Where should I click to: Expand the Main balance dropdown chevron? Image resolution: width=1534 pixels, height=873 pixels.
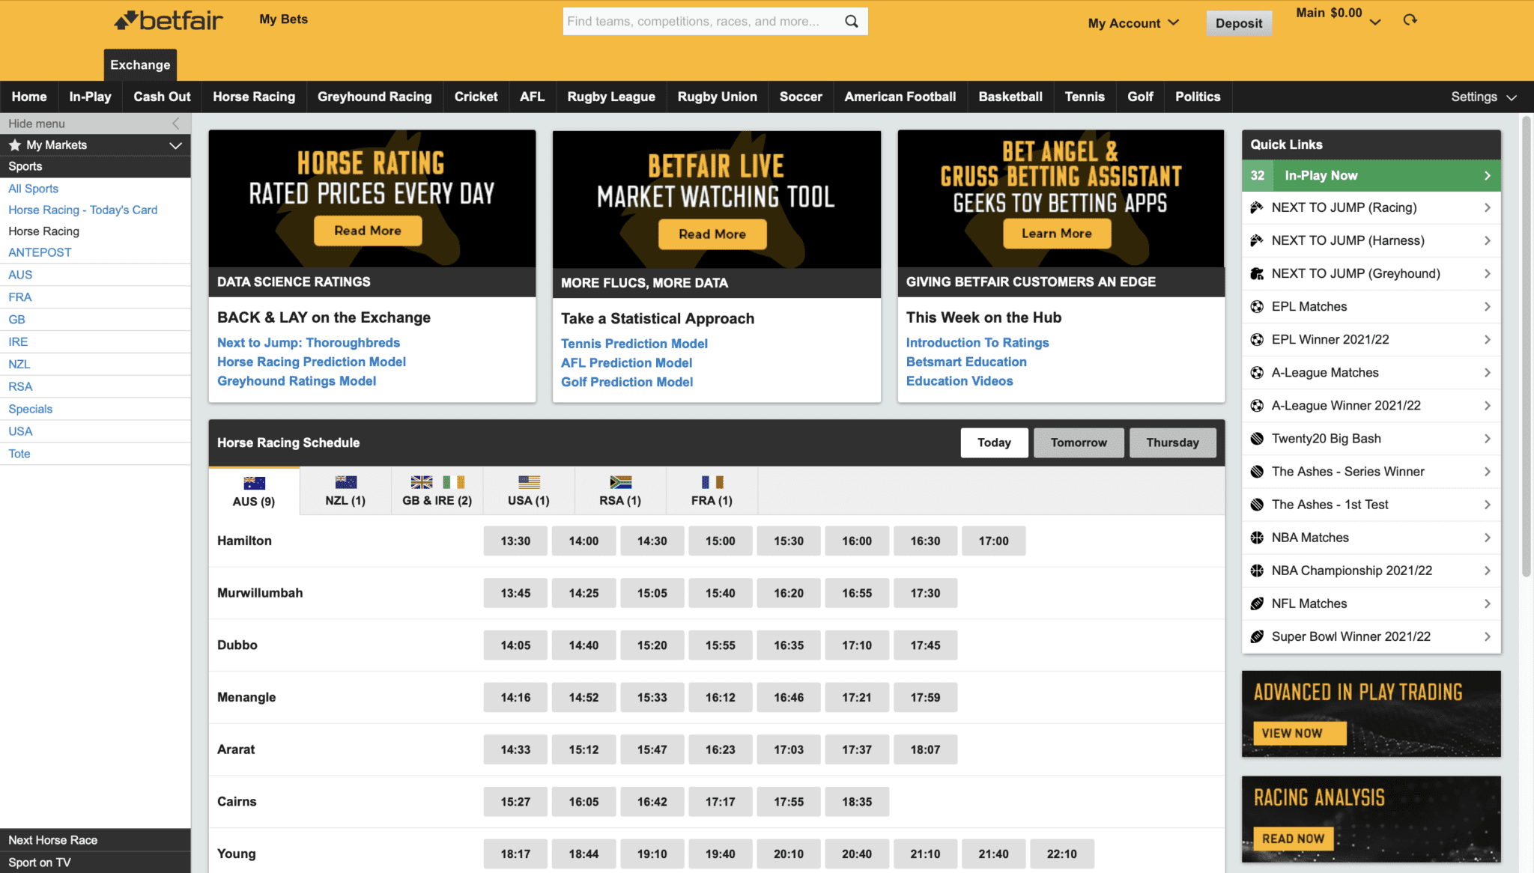[x=1375, y=22]
